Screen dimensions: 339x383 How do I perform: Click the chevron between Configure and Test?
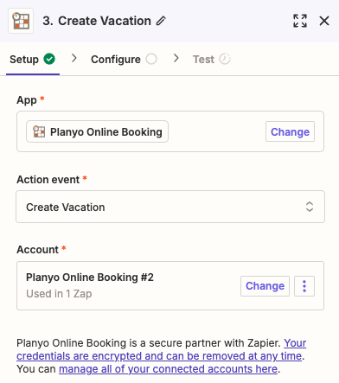(176, 58)
